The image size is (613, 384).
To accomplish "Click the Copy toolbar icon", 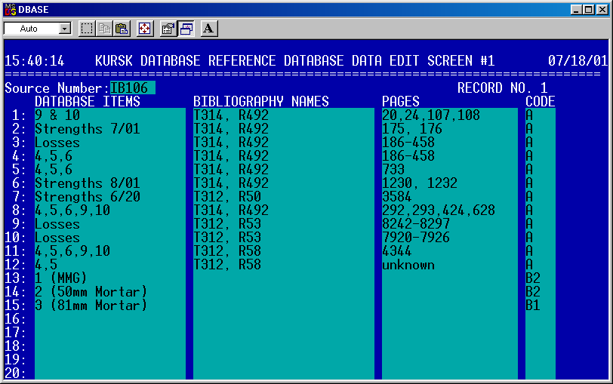I will (104, 29).
